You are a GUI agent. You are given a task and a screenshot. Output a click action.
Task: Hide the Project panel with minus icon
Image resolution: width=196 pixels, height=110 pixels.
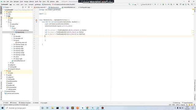[32, 7]
